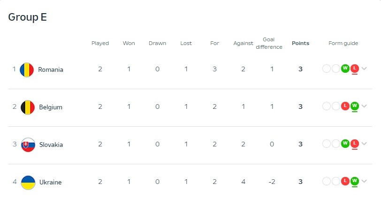Viewport: 381px width, 199px height.
Task: Select Belgium's green W form badge
Action: 355,106
